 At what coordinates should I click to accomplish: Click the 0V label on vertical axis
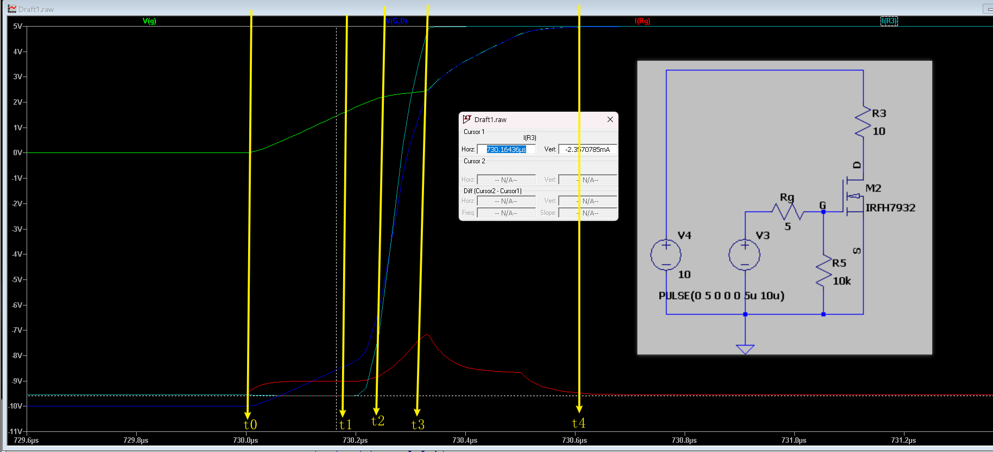pyautogui.click(x=18, y=152)
